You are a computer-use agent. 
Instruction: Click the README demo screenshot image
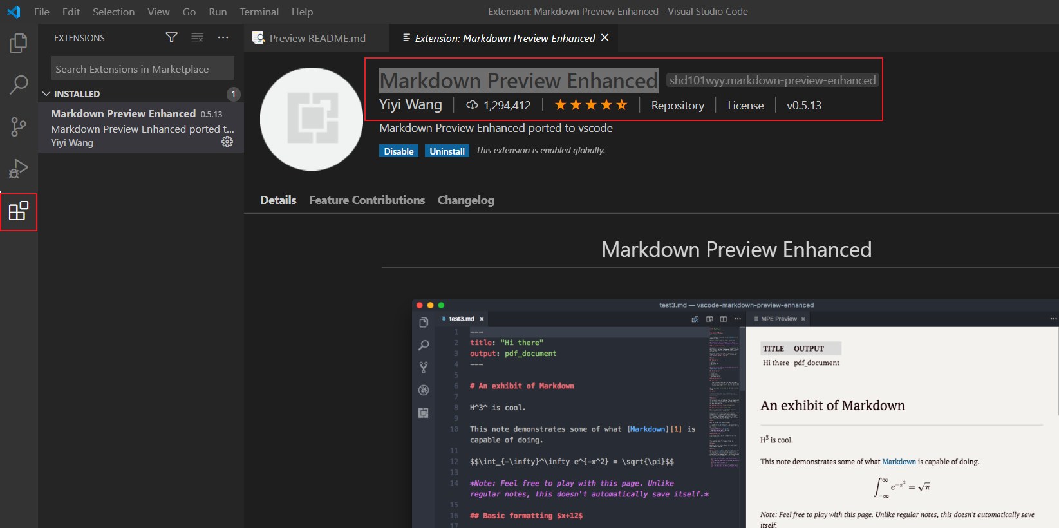point(735,413)
